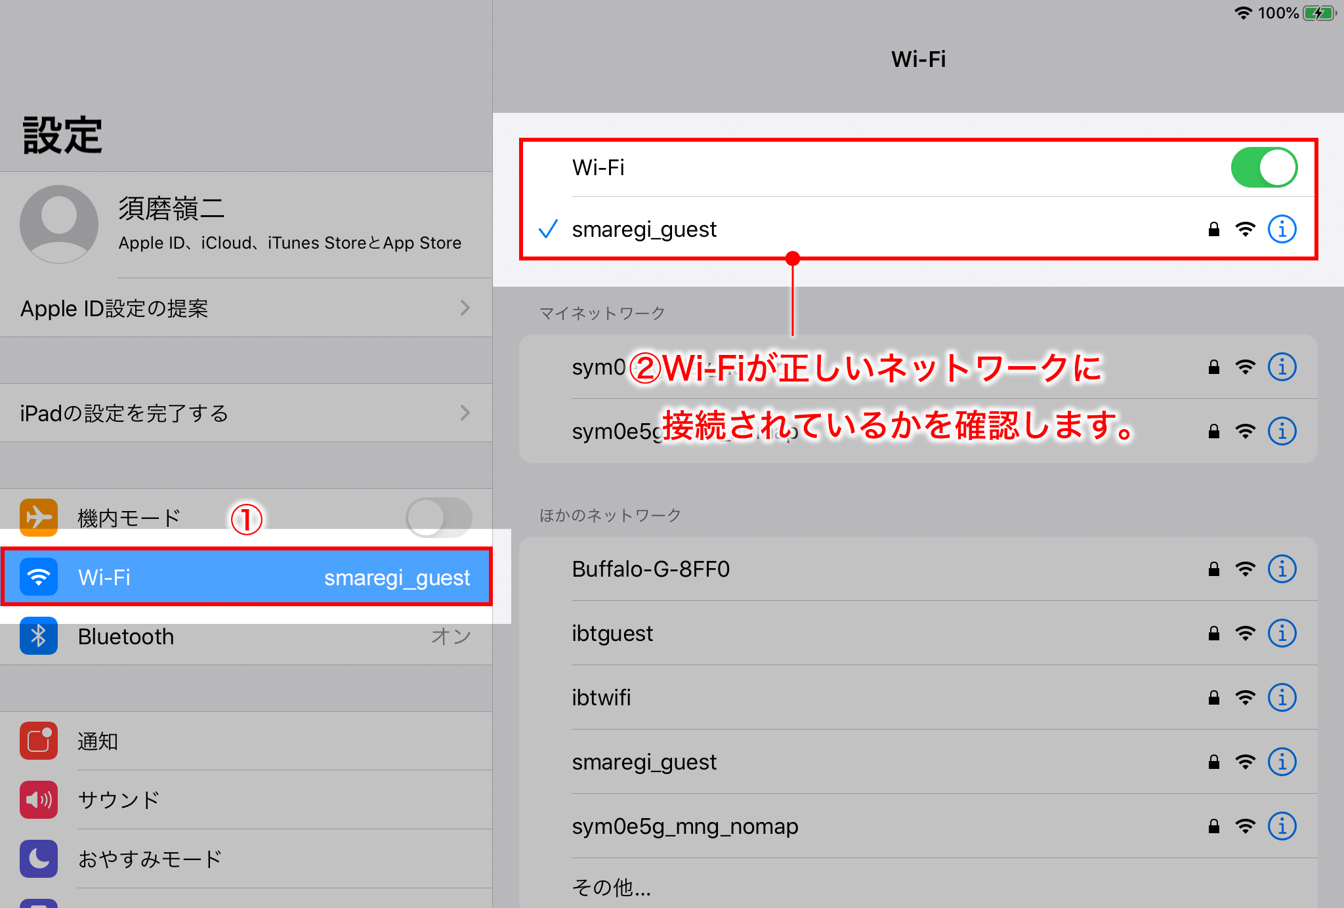This screenshot has height=908, width=1344.
Task: Open info for second My Networks entry
Action: click(1282, 431)
